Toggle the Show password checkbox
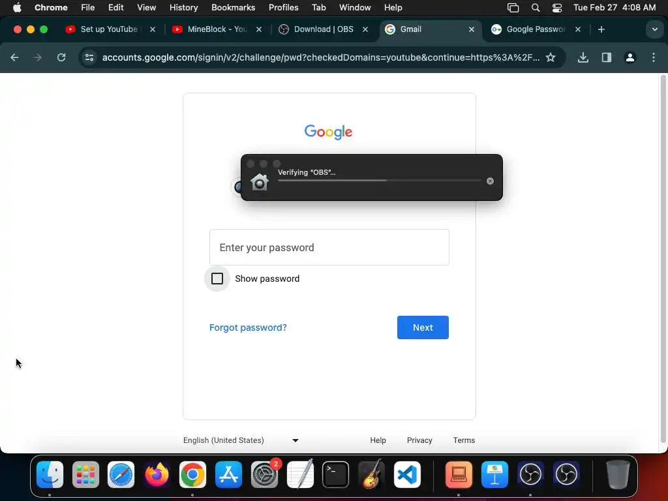Image resolution: width=668 pixels, height=501 pixels. 217,279
